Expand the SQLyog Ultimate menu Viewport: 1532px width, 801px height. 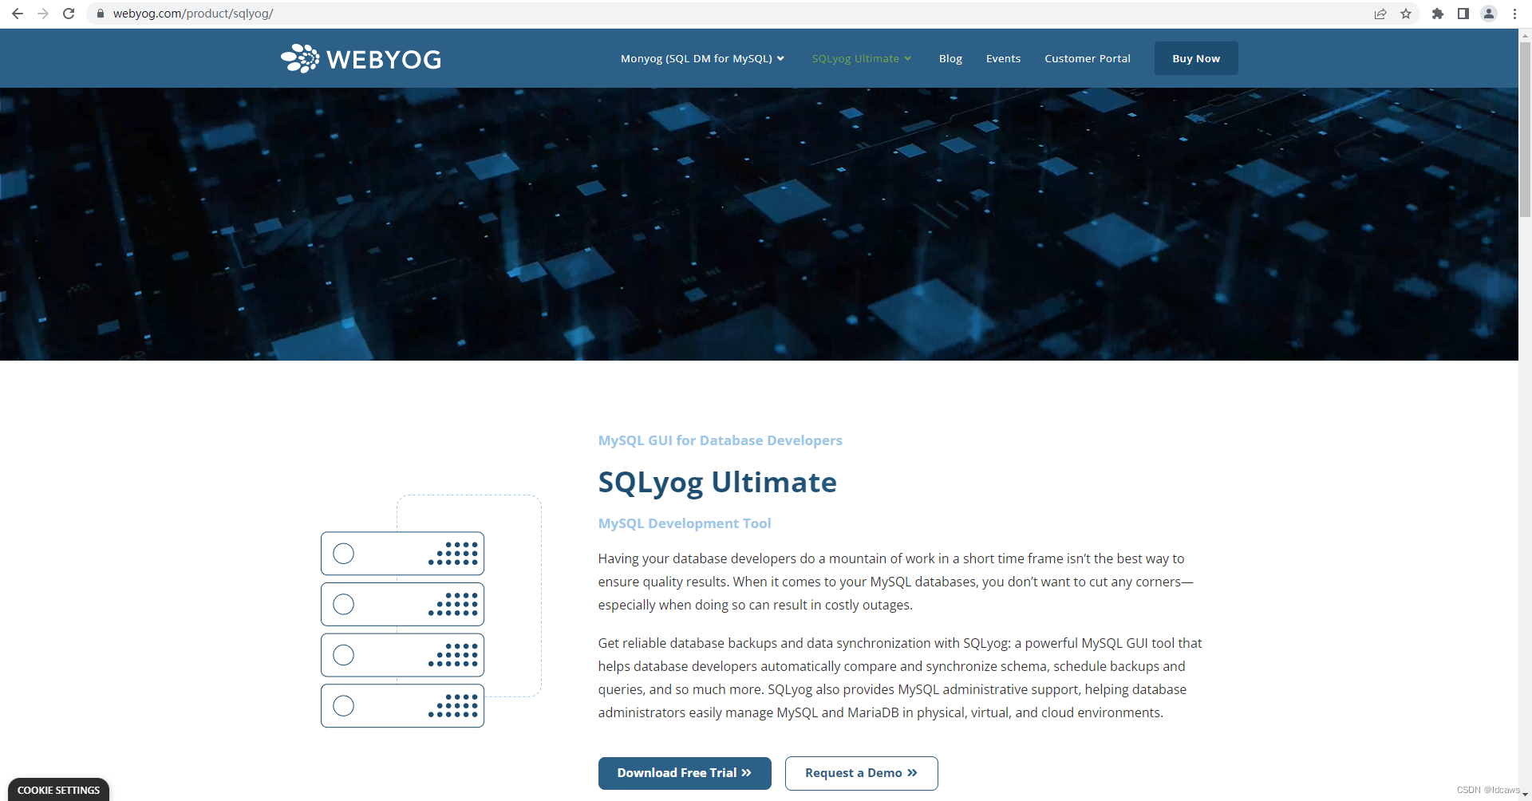pyautogui.click(x=862, y=58)
